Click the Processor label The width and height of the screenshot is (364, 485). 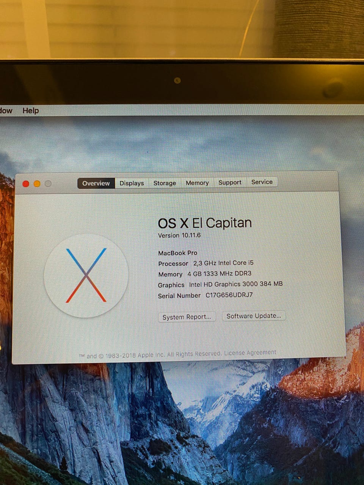173,263
